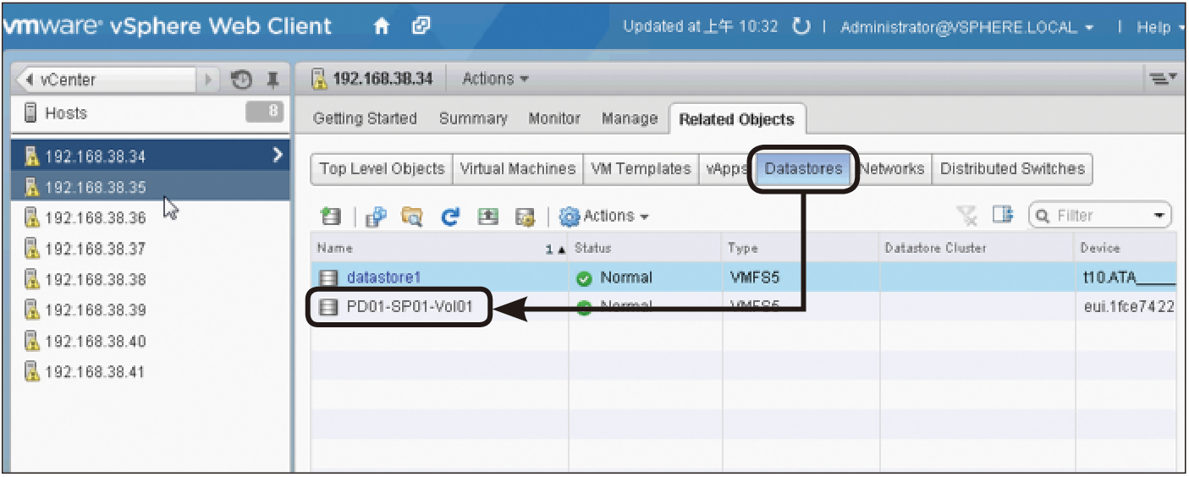The height and width of the screenshot is (477, 1189).
Task: Open the Help menu
Action: [1158, 27]
